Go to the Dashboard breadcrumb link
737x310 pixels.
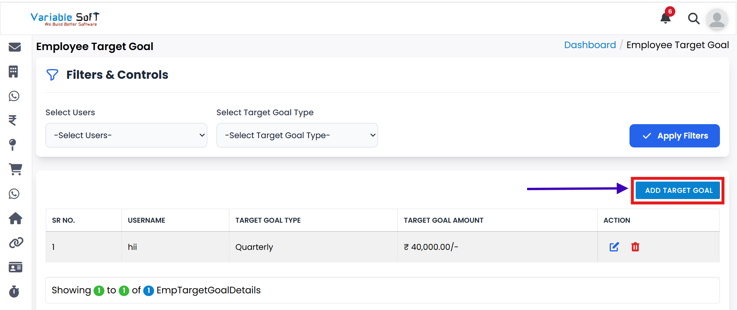[x=590, y=45]
